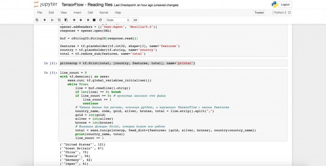This screenshot has height=166, width=326.
Task: Restart the kernel icon
Action: tap(100, 20)
